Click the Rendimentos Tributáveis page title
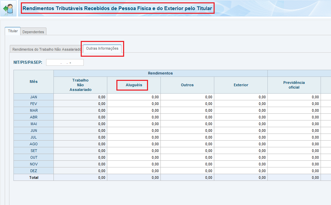 coord(117,8)
